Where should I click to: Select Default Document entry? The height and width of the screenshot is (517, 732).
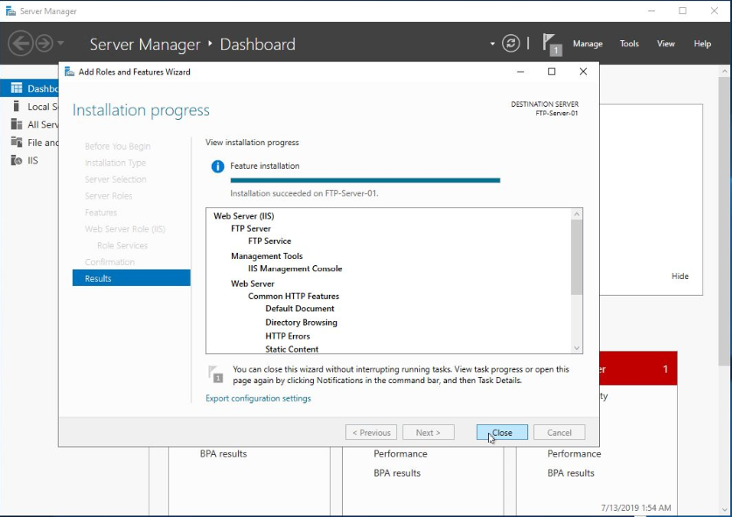(300, 309)
